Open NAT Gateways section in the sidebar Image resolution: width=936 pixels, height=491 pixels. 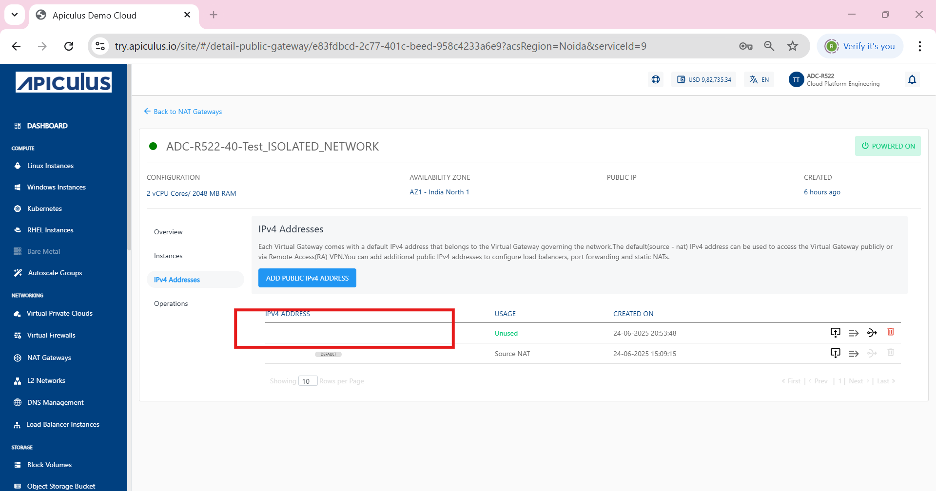(49, 358)
